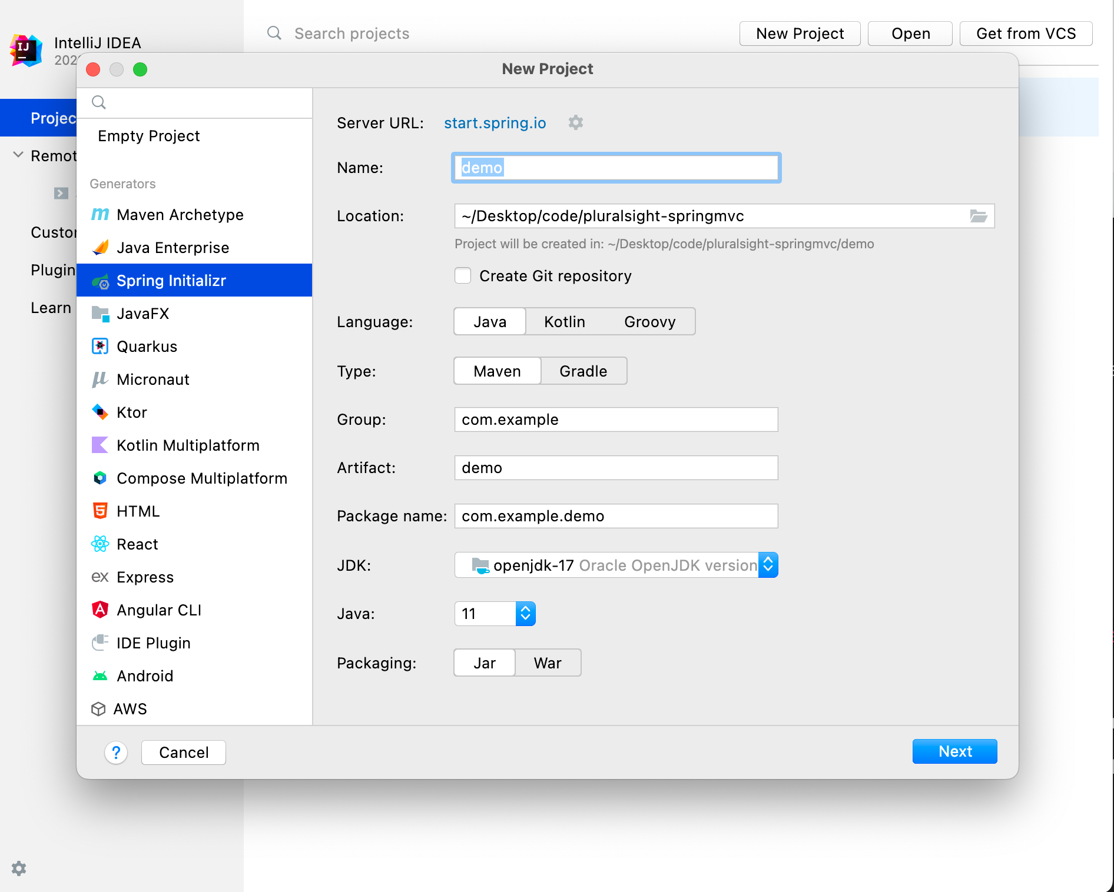The width and height of the screenshot is (1114, 892).
Task: Select the Micronaut generator
Action: click(194, 380)
